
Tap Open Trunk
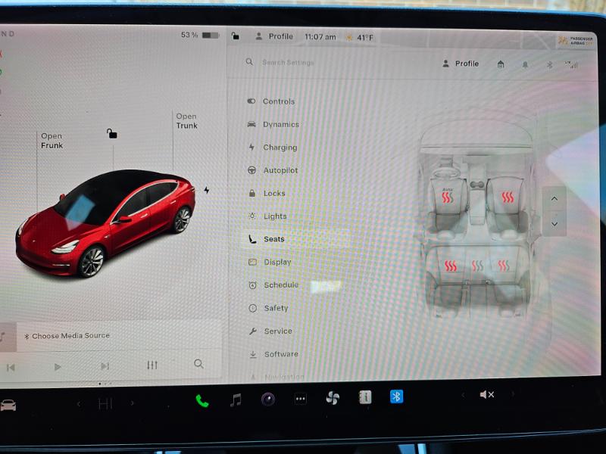pos(186,121)
